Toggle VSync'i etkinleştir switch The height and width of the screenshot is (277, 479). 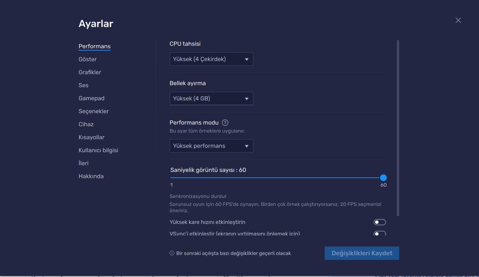pos(380,233)
